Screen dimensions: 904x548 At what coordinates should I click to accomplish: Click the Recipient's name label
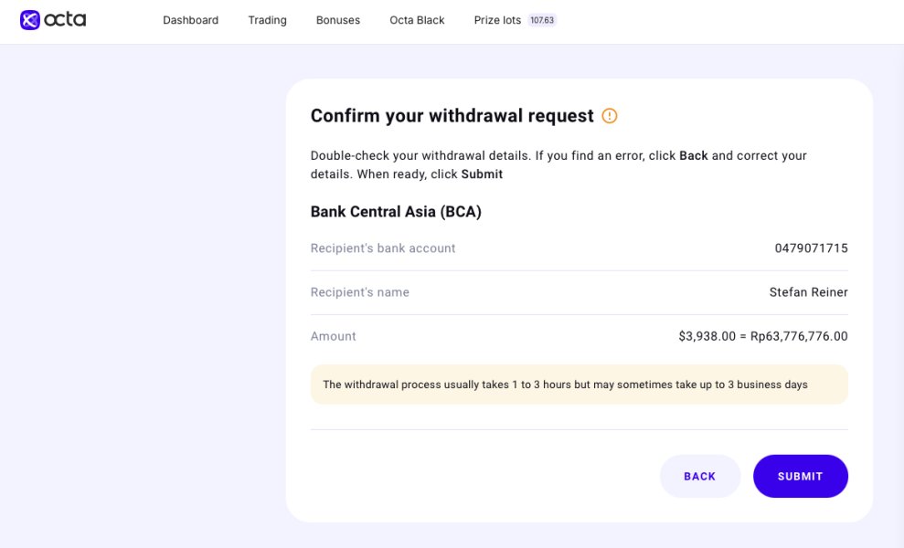pyautogui.click(x=360, y=292)
